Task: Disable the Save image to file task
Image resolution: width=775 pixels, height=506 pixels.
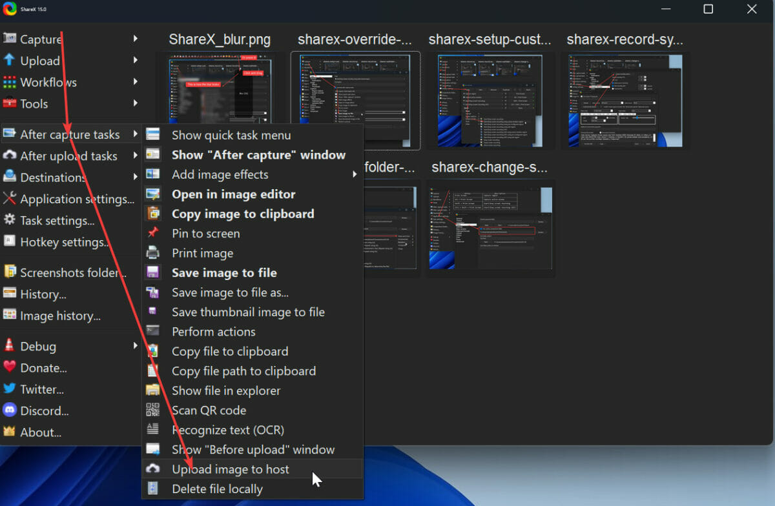Action: coord(224,272)
